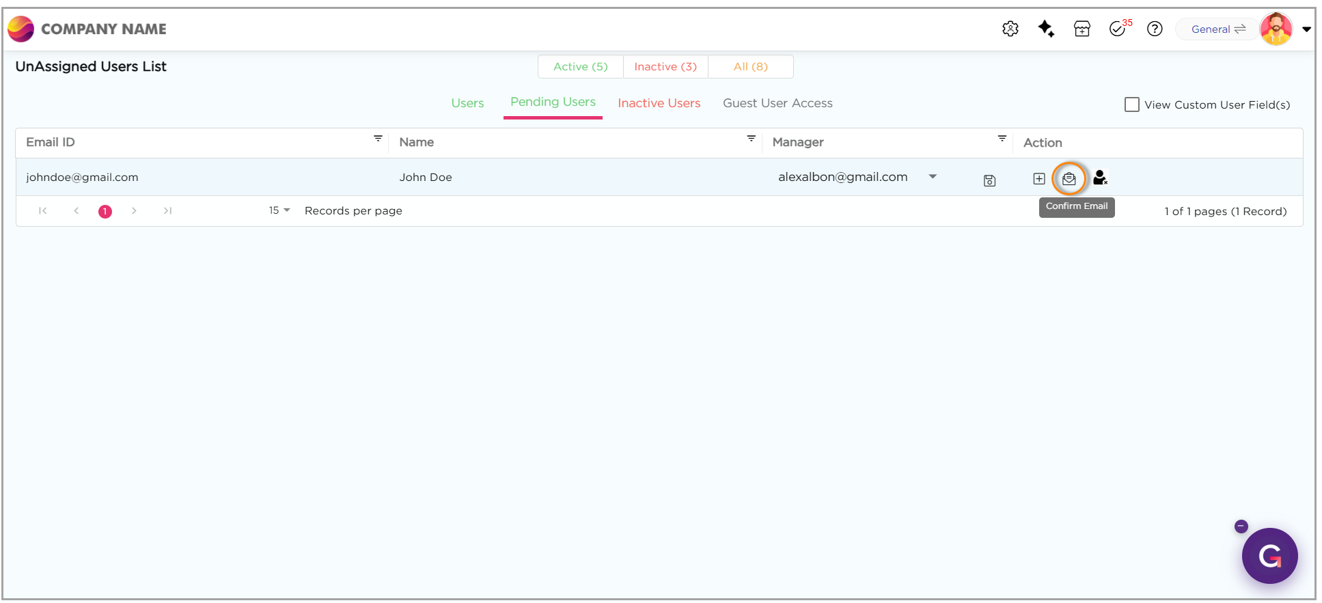1322x603 pixels.
Task: Open the Email ID column filter
Action: [378, 139]
